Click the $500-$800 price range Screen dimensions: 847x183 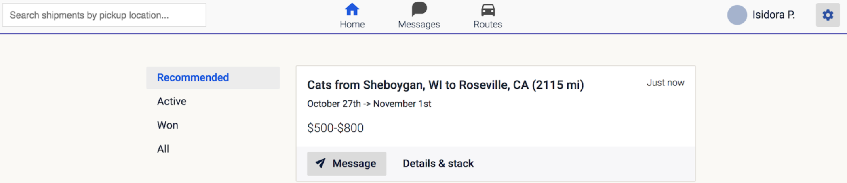pos(335,128)
